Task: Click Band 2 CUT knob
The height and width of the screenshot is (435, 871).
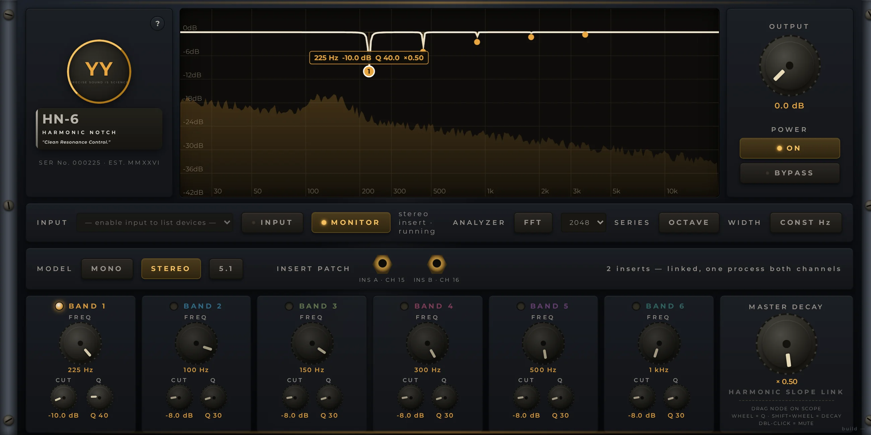Action: coord(179,398)
